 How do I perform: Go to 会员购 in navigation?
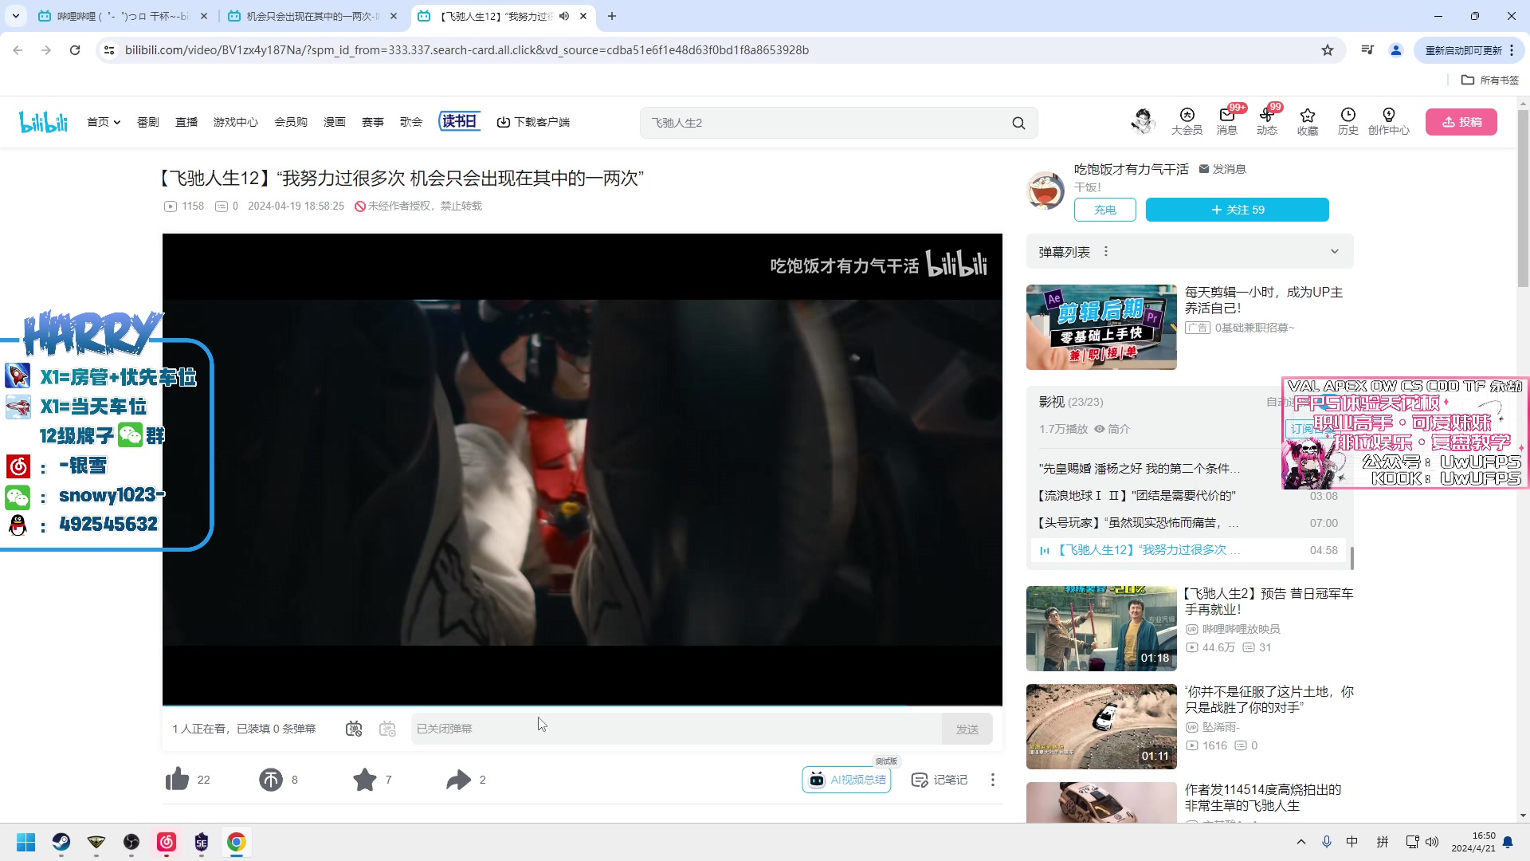click(x=291, y=122)
